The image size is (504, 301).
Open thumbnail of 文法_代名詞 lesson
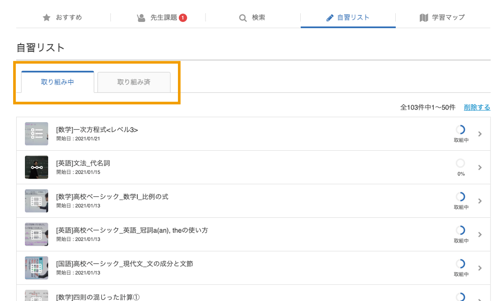point(37,167)
